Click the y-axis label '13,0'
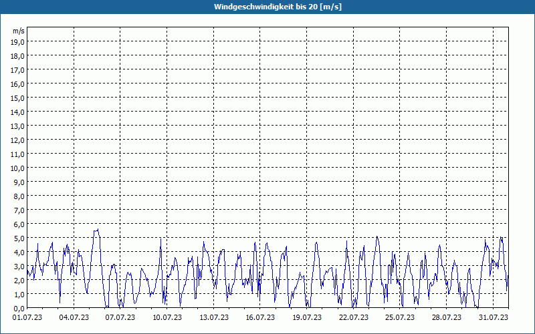Viewport: 535px width, 334px height. (x=18, y=126)
